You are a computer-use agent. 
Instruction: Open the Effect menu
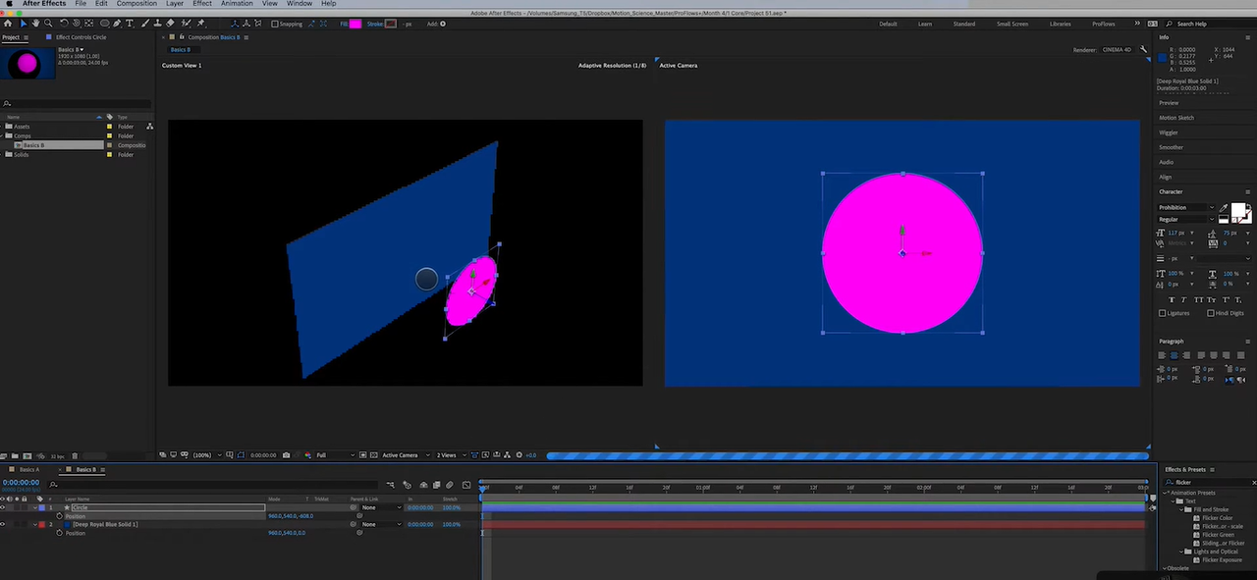202,4
